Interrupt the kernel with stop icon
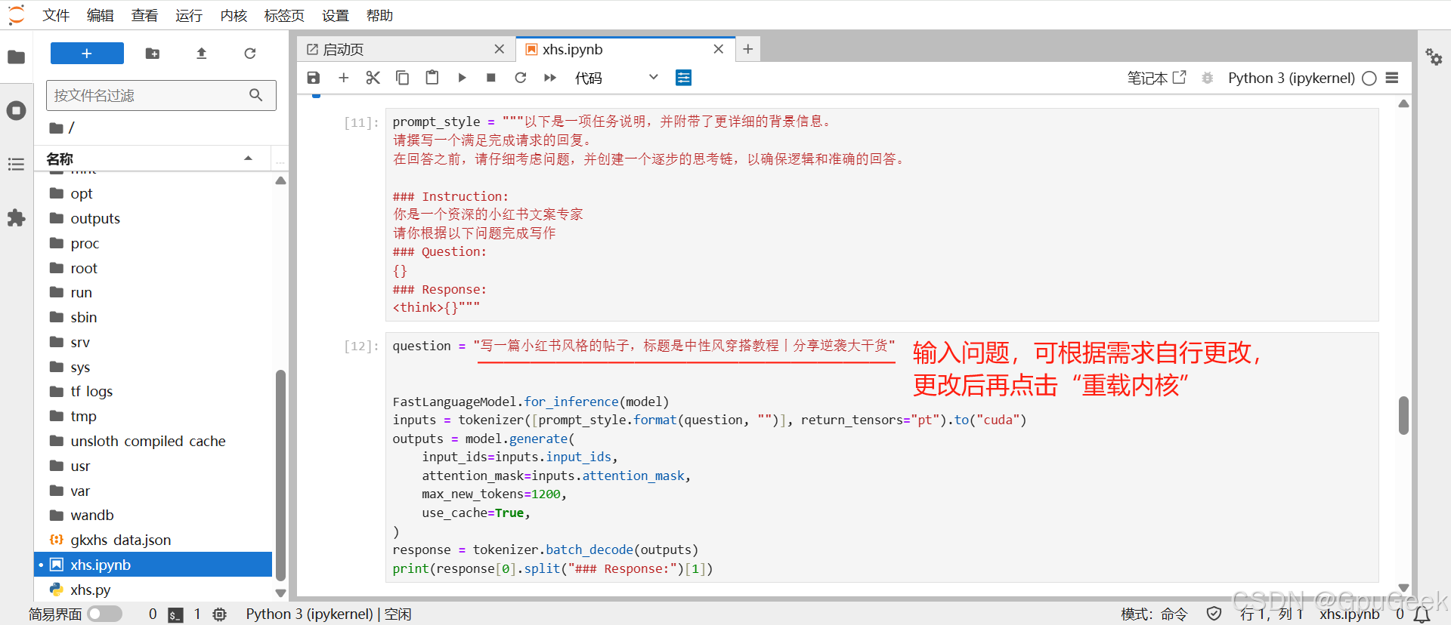 pyautogui.click(x=491, y=78)
